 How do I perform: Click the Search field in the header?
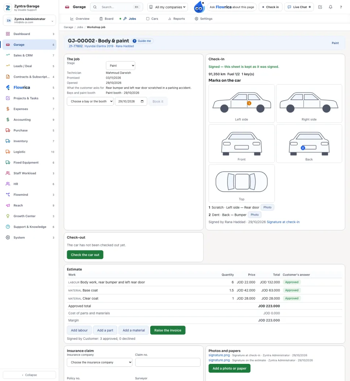tap(117, 7)
